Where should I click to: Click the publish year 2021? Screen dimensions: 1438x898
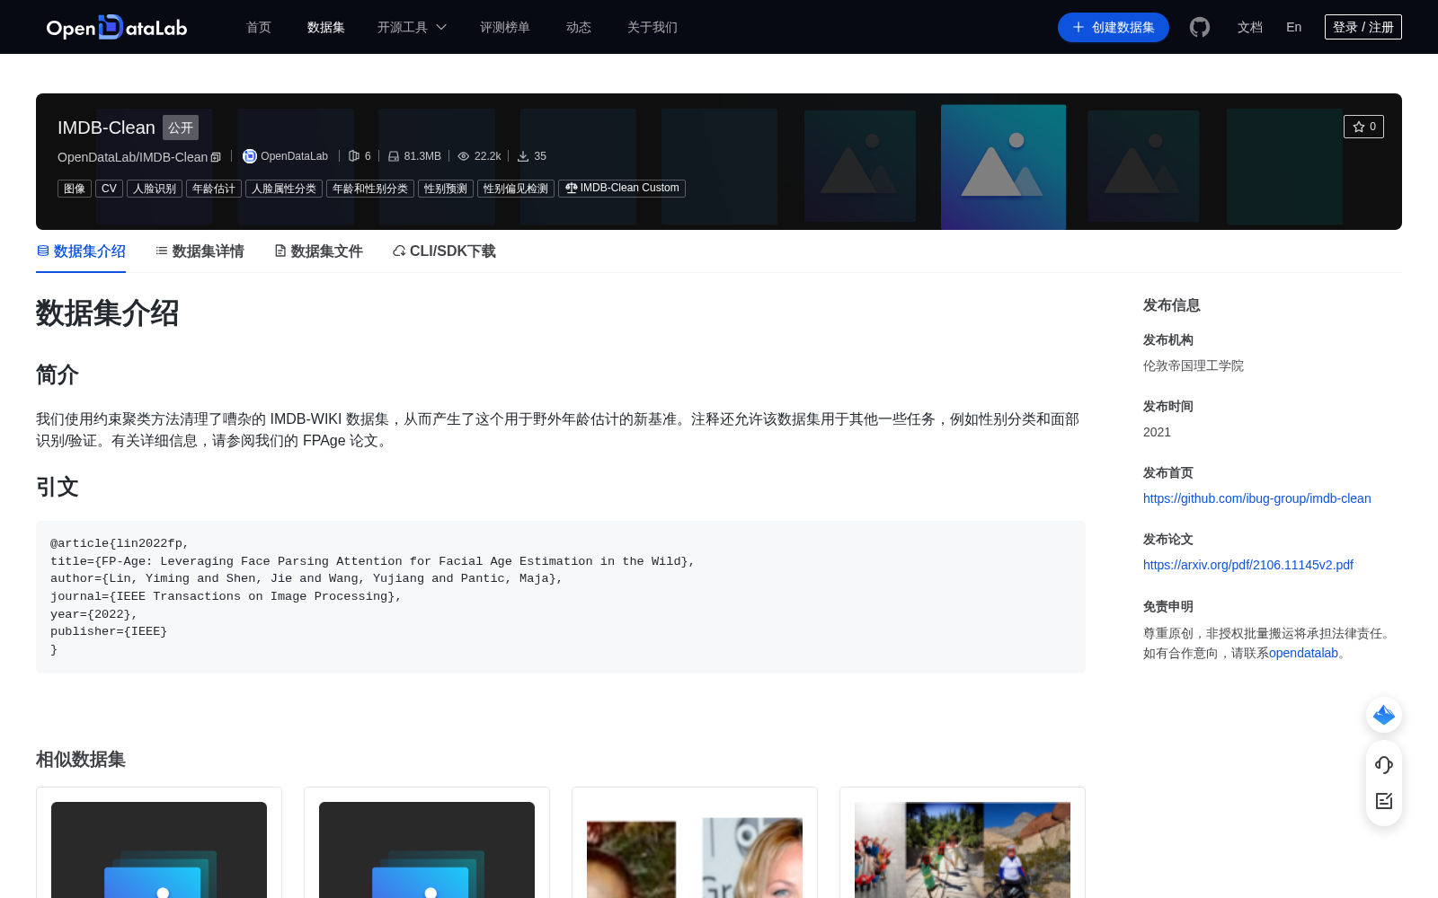1157,432
